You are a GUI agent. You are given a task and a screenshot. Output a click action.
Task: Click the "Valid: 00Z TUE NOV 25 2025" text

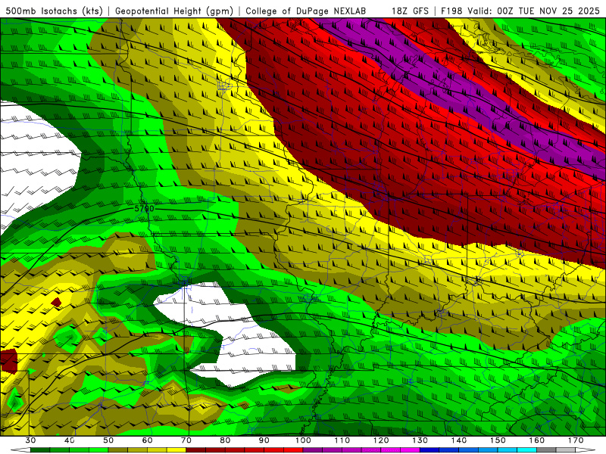pyautogui.click(x=534, y=11)
